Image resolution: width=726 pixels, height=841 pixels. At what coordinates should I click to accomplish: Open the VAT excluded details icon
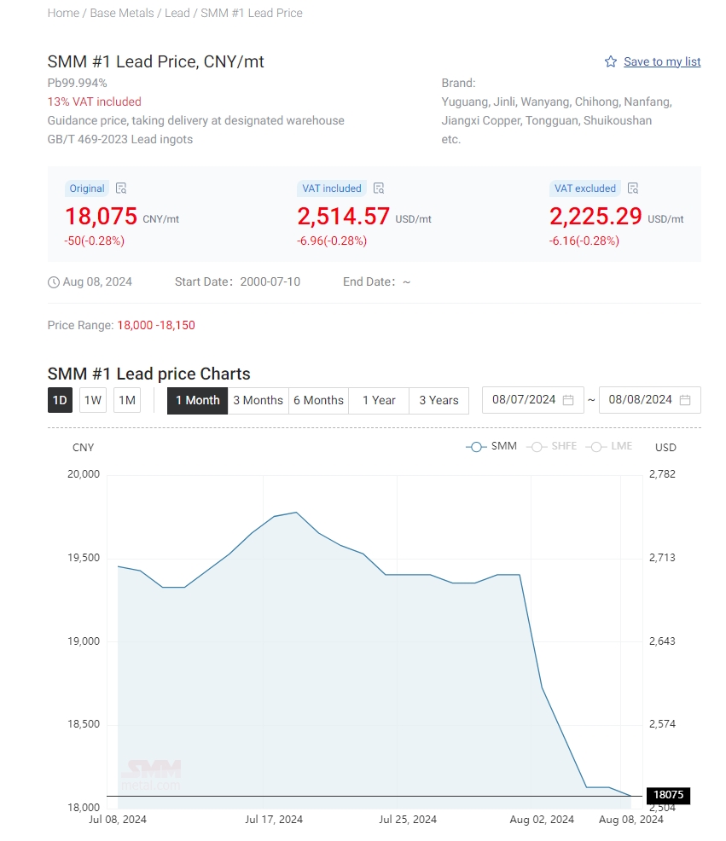tap(633, 188)
